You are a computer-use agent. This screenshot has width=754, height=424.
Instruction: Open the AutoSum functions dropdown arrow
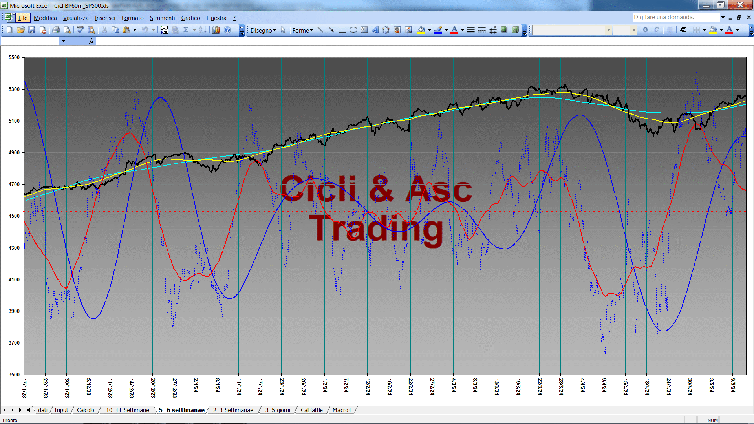click(194, 30)
